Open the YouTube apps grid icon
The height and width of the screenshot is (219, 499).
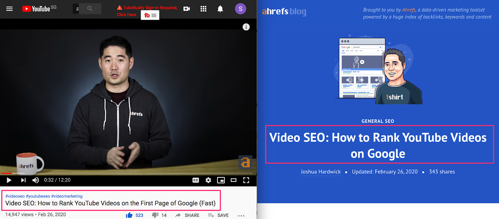(203, 9)
